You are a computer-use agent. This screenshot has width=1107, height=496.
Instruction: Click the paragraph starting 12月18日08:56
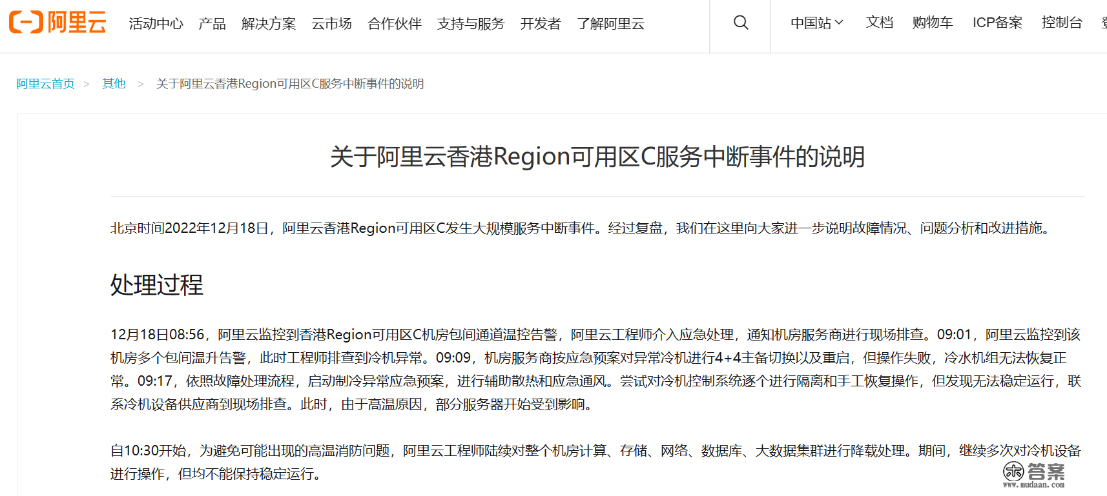595,370
